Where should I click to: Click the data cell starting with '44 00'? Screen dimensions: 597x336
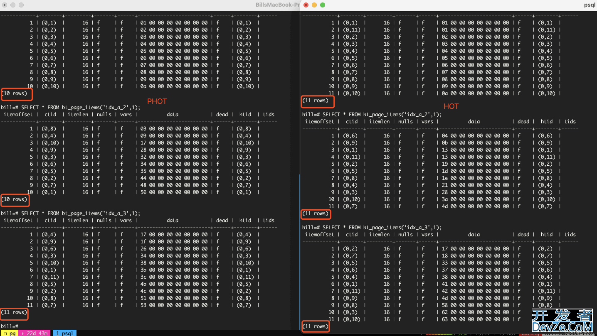click(174, 178)
